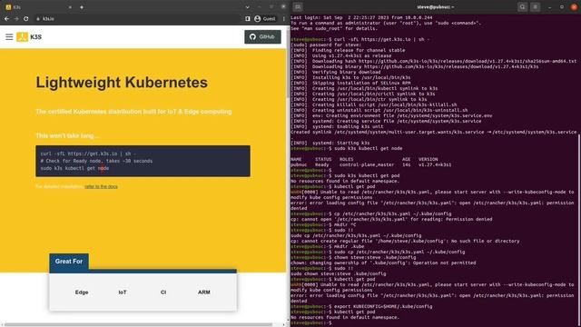Click 'sudo k3s kubectl get node' on webpage
The width and height of the screenshot is (581, 327).
[74, 168]
